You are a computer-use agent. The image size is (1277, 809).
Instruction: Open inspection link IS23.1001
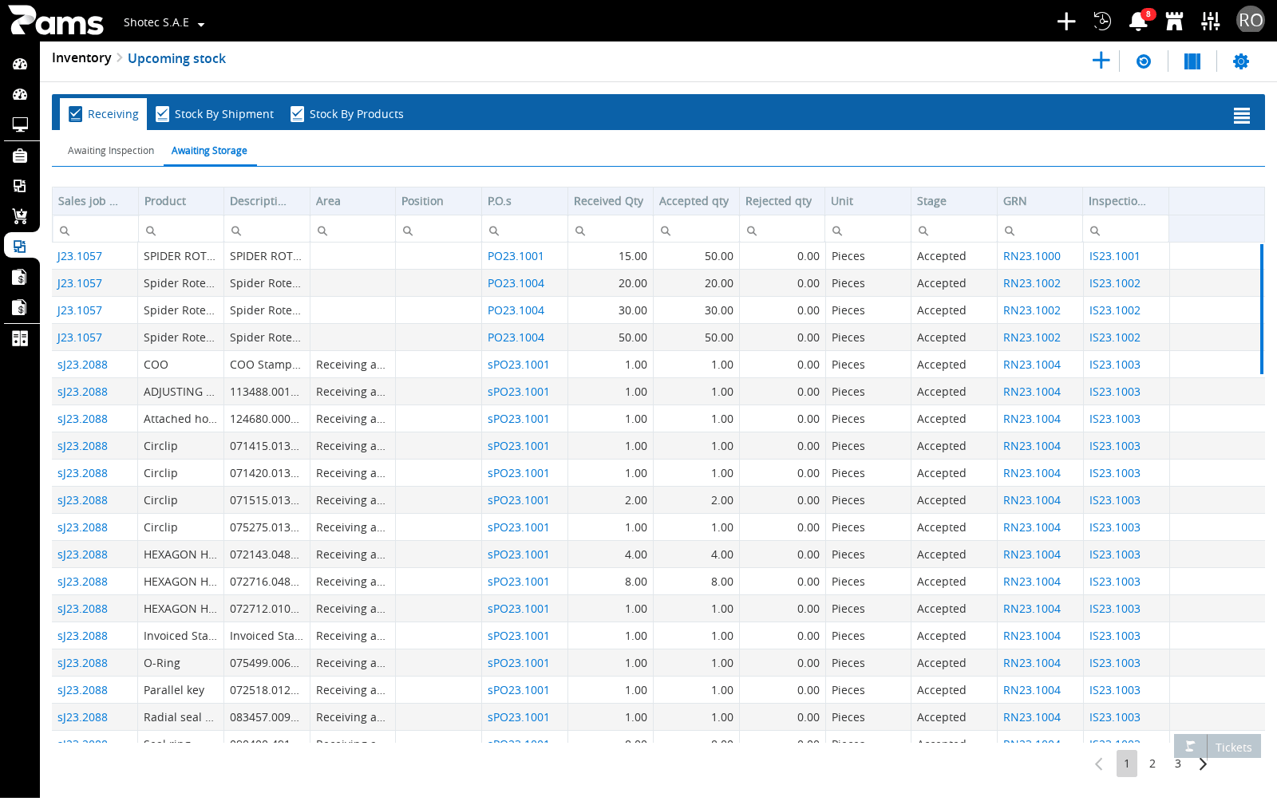point(1115,256)
